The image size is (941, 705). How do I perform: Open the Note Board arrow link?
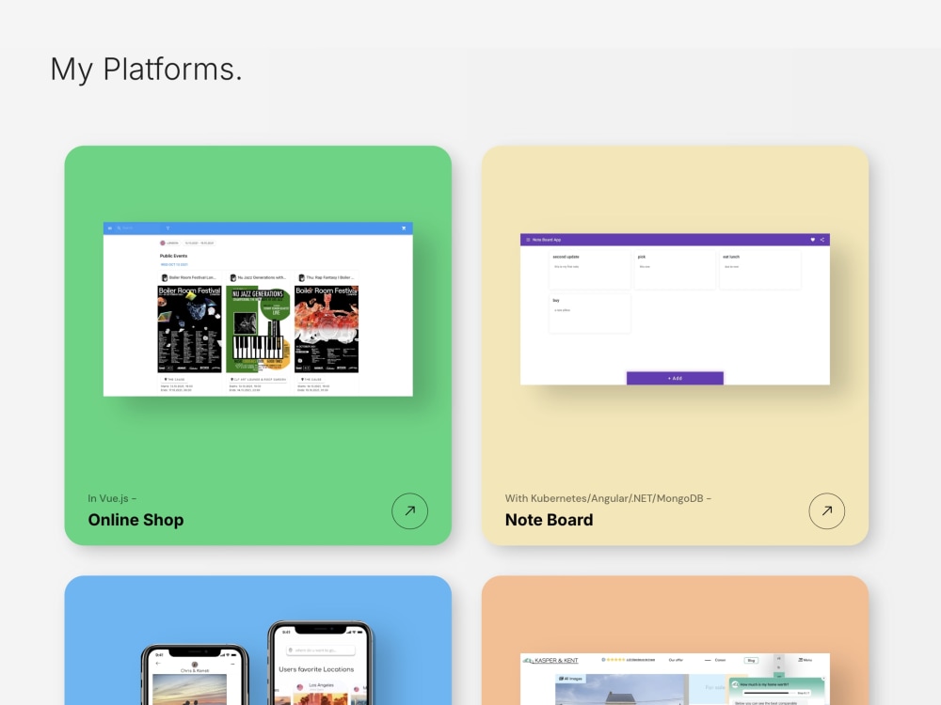tap(826, 510)
